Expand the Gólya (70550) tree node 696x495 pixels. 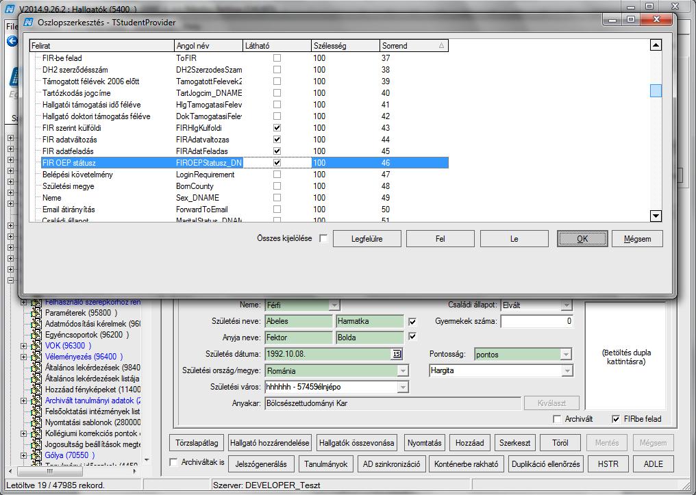pos(23,455)
